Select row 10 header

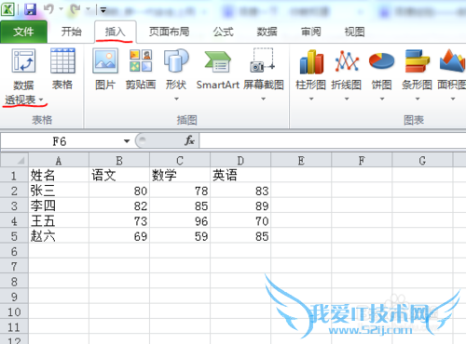coord(14,312)
